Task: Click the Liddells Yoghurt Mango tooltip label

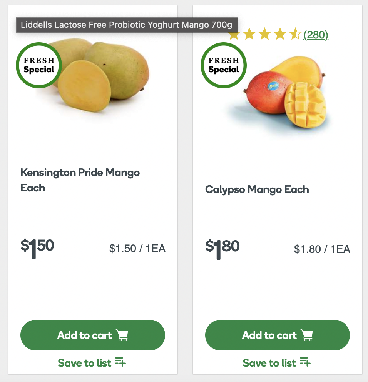Action: pyautogui.click(x=127, y=25)
